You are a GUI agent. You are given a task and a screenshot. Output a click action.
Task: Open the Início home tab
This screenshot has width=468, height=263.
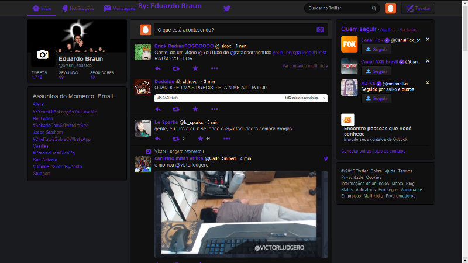(x=42, y=8)
